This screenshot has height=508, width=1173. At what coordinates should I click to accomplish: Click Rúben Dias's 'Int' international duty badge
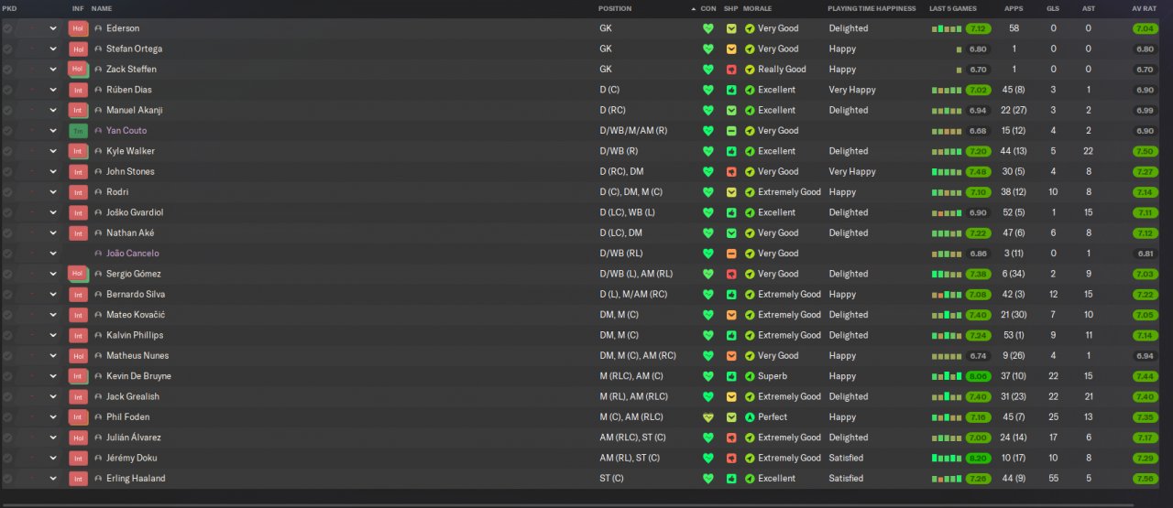tap(78, 90)
